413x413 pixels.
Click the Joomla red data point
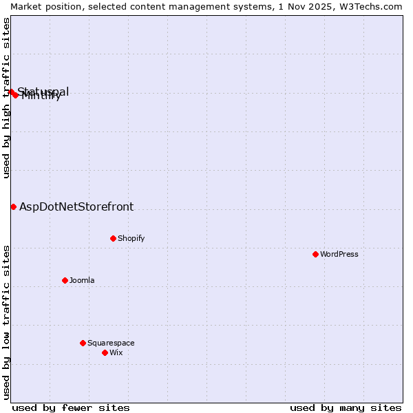tap(65, 280)
